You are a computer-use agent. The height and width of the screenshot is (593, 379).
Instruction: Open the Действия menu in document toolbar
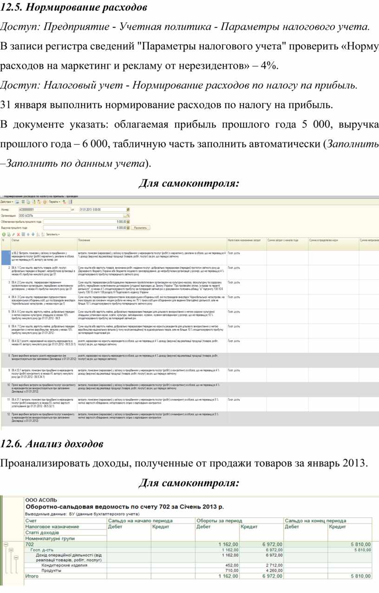[7, 202]
